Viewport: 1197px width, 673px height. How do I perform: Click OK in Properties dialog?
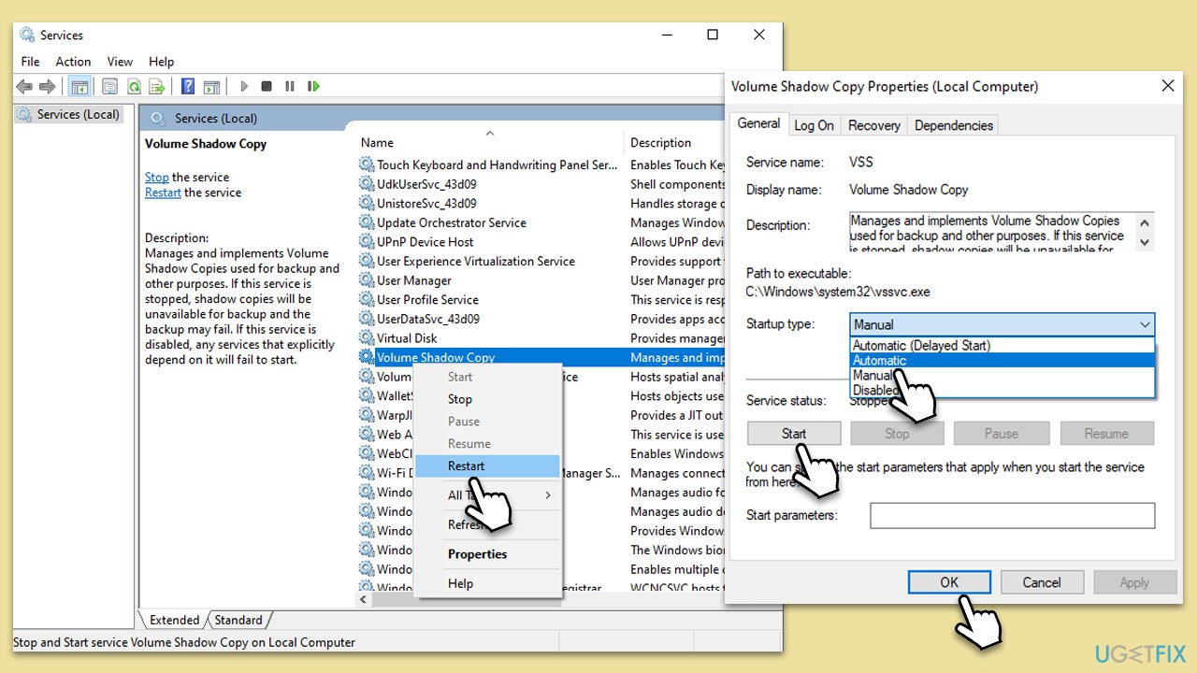[x=949, y=582]
